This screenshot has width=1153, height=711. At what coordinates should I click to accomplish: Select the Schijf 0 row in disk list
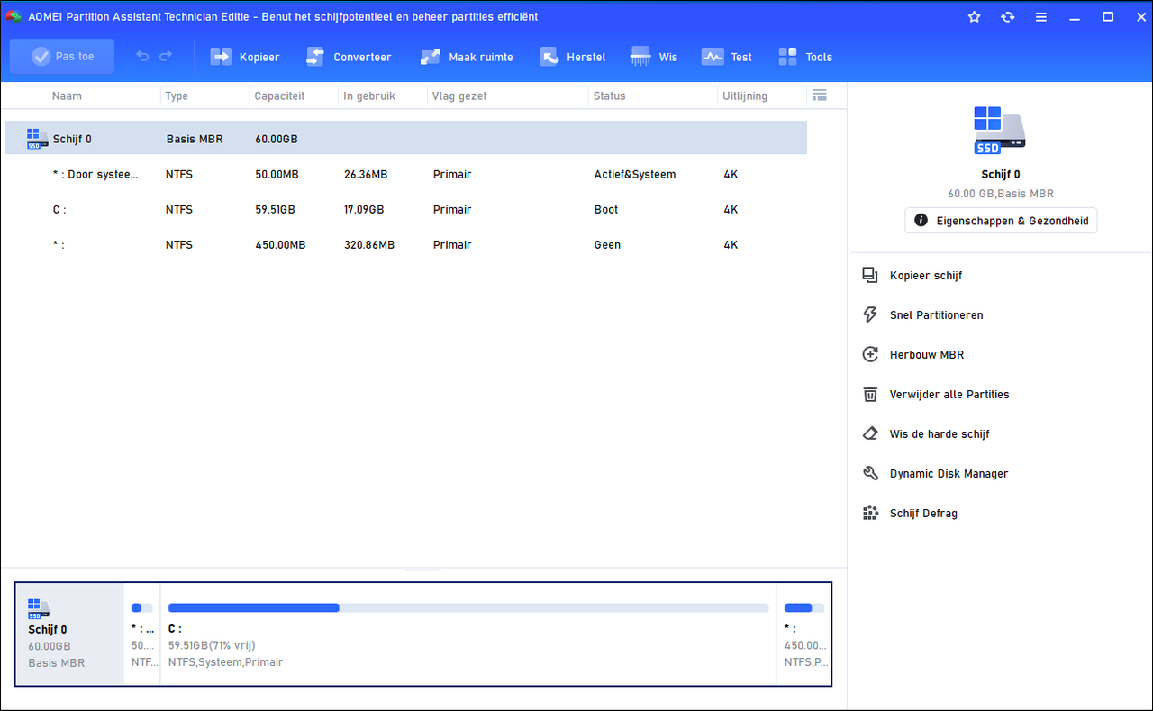(x=405, y=139)
